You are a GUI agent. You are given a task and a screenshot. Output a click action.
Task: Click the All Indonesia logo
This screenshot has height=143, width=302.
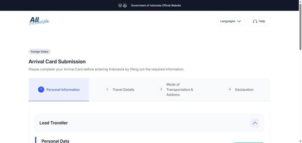click(x=39, y=21)
